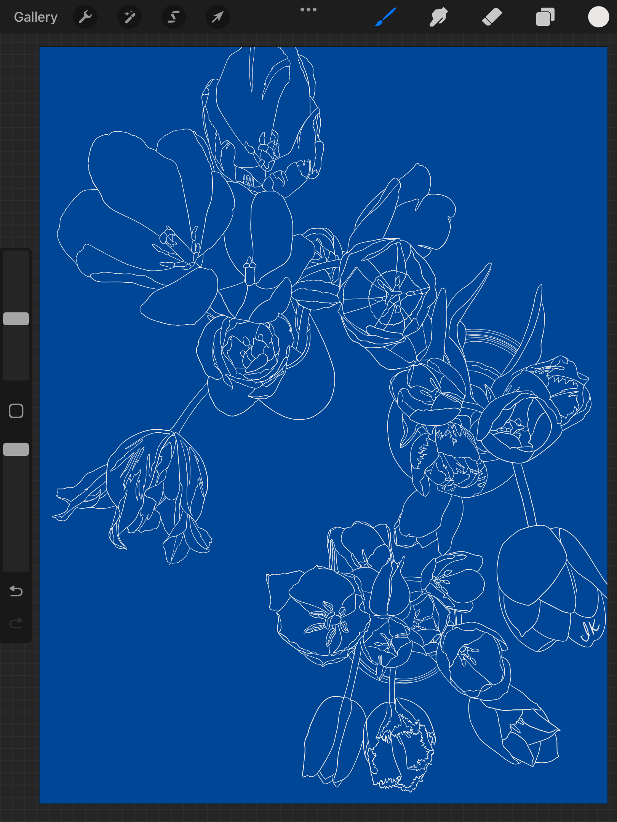The height and width of the screenshot is (822, 617).
Task: Undo the last stroke
Action: pos(16,591)
